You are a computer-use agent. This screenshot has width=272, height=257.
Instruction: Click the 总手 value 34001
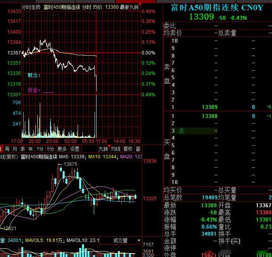point(209,234)
